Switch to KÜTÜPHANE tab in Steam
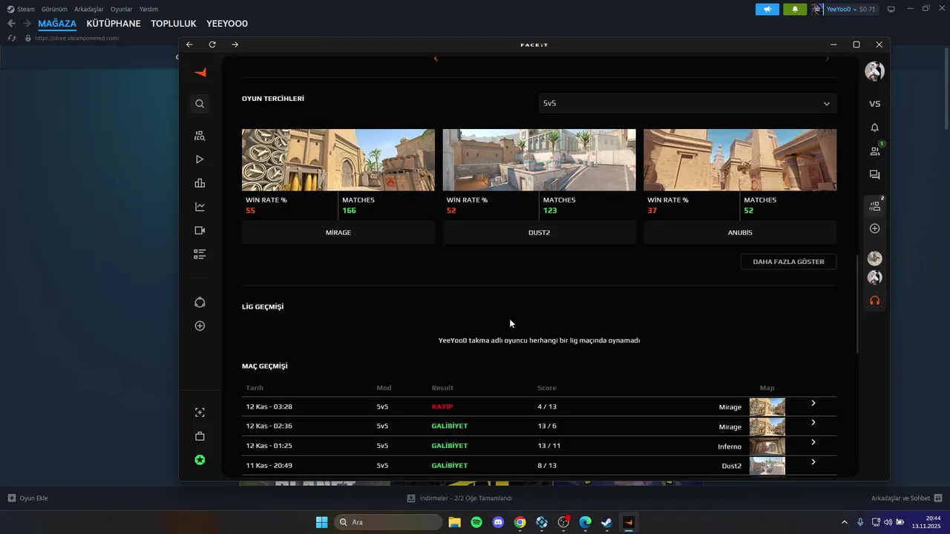 pos(114,24)
